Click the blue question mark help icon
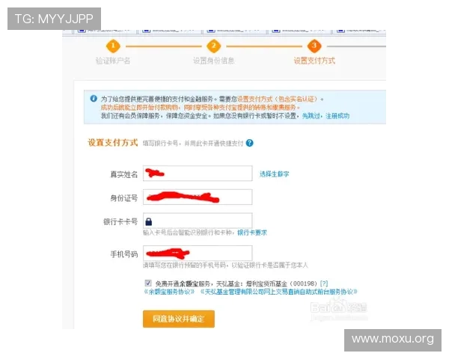This screenshot has width=449, height=359. (x=249, y=143)
